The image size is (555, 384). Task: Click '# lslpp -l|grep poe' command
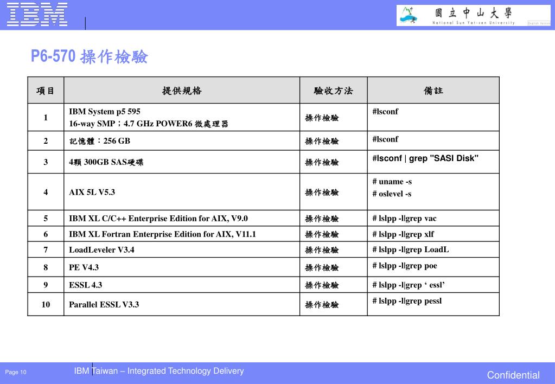(405, 265)
